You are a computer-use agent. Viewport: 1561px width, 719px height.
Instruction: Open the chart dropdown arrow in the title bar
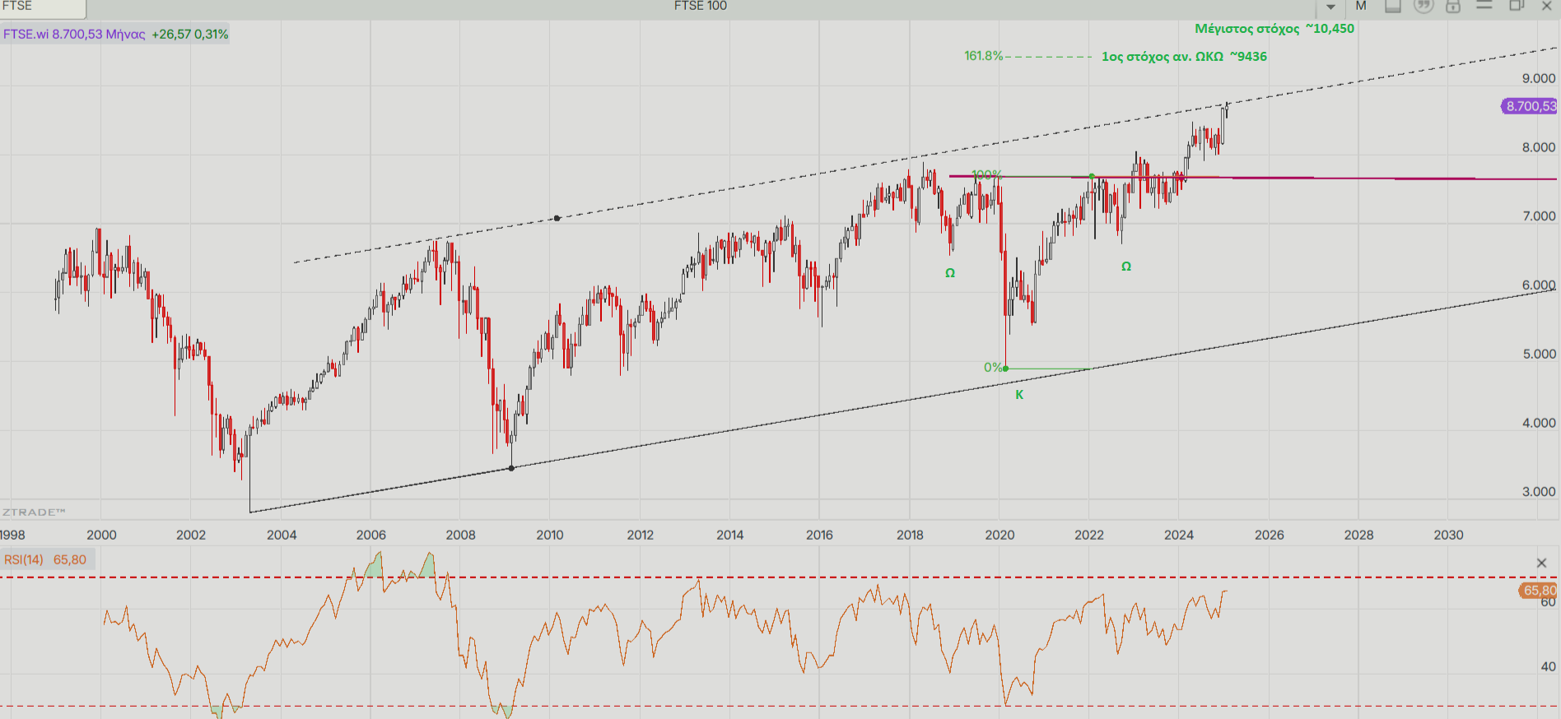1330,7
